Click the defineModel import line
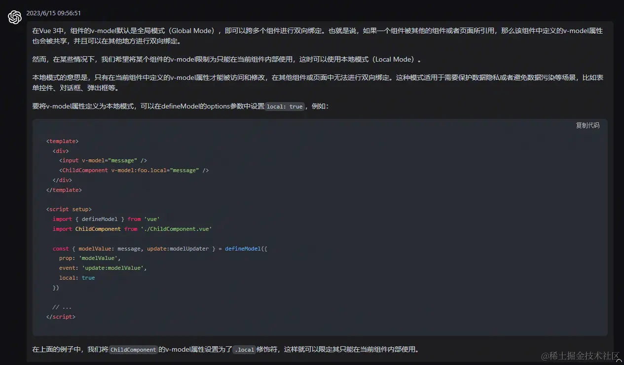624x365 pixels. point(105,219)
